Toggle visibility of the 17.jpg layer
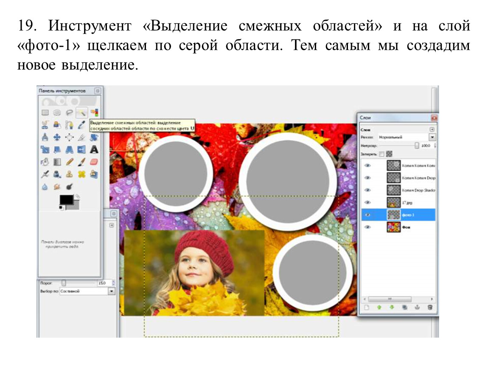Screen dimensions: 488x367 click(367, 203)
